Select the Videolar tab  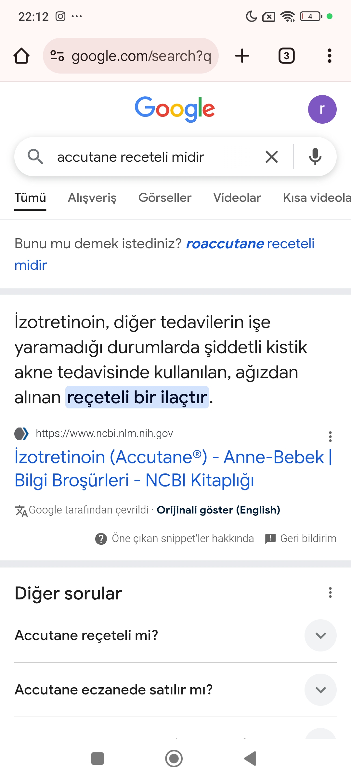(x=237, y=198)
